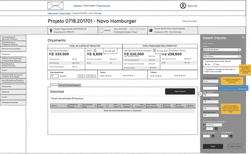Click the user profile avatar icon
251x154 pixels.
[x=183, y=6]
